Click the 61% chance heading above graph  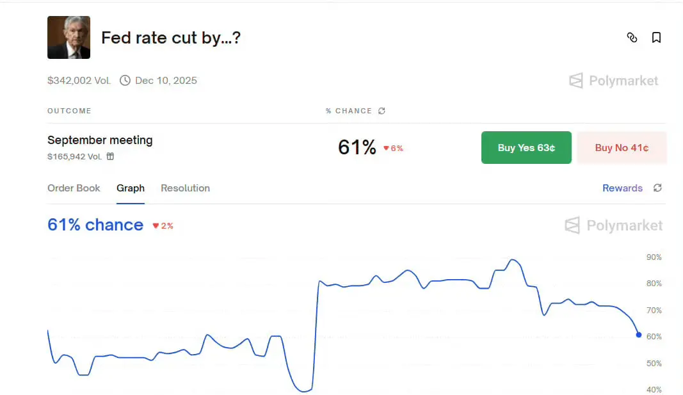click(x=95, y=225)
